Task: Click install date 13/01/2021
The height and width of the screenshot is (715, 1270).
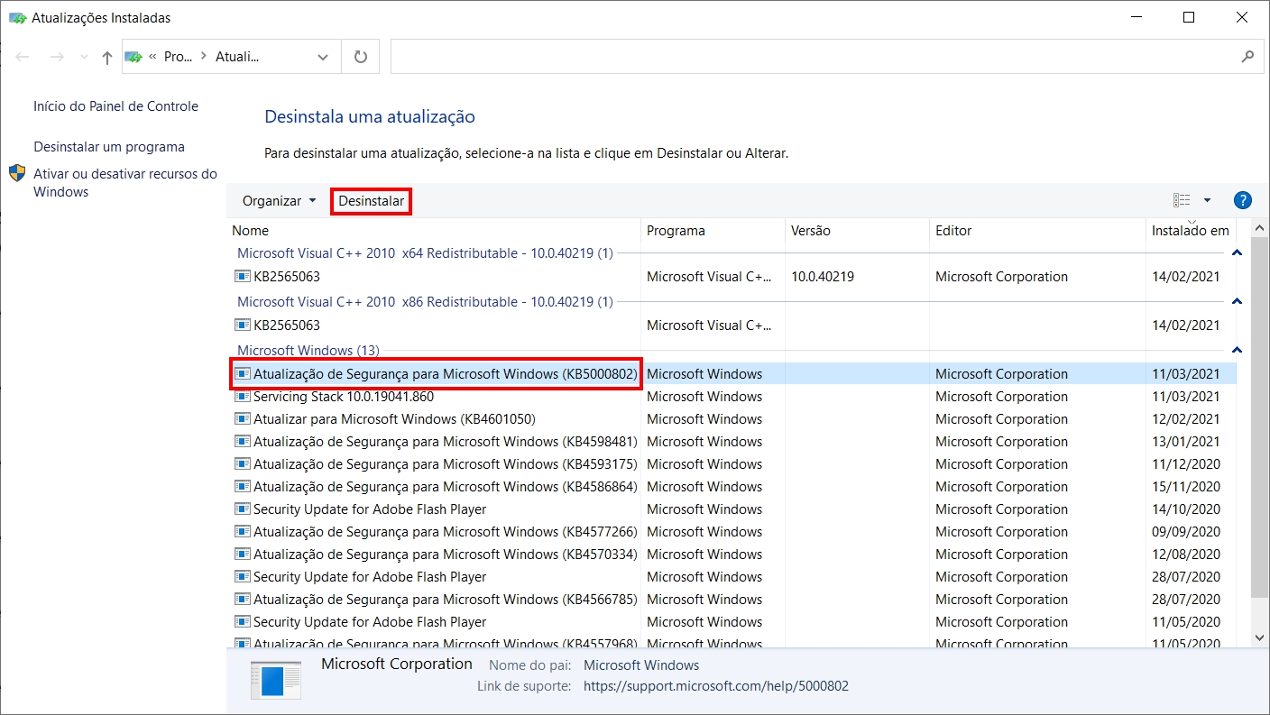Action: [1185, 442]
